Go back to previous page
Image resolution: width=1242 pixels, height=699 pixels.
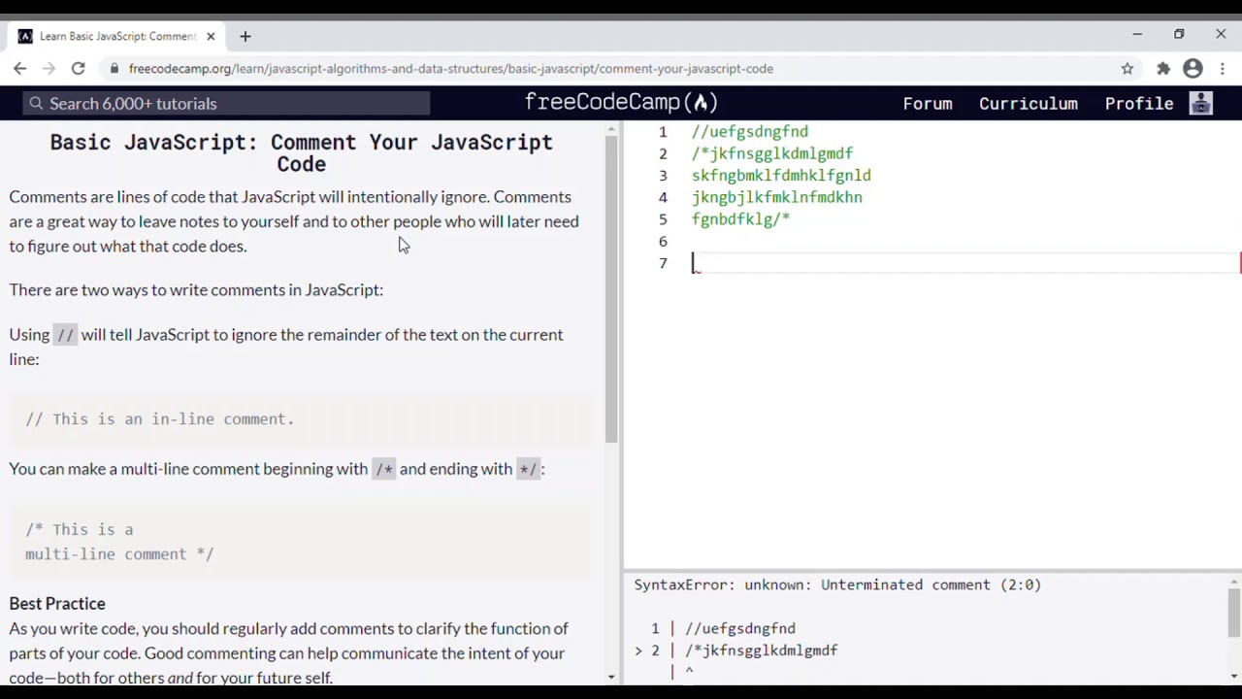[x=20, y=69]
